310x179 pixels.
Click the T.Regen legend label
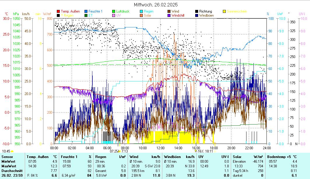pyautogui.click(x=66, y=15)
